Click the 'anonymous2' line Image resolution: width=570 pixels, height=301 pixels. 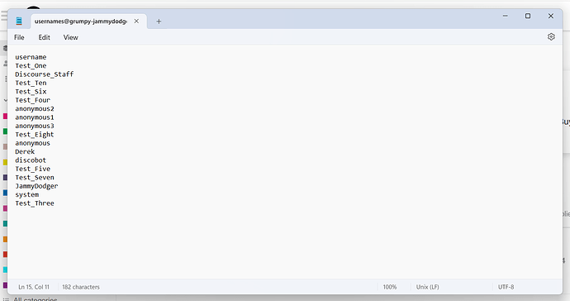pyautogui.click(x=35, y=109)
